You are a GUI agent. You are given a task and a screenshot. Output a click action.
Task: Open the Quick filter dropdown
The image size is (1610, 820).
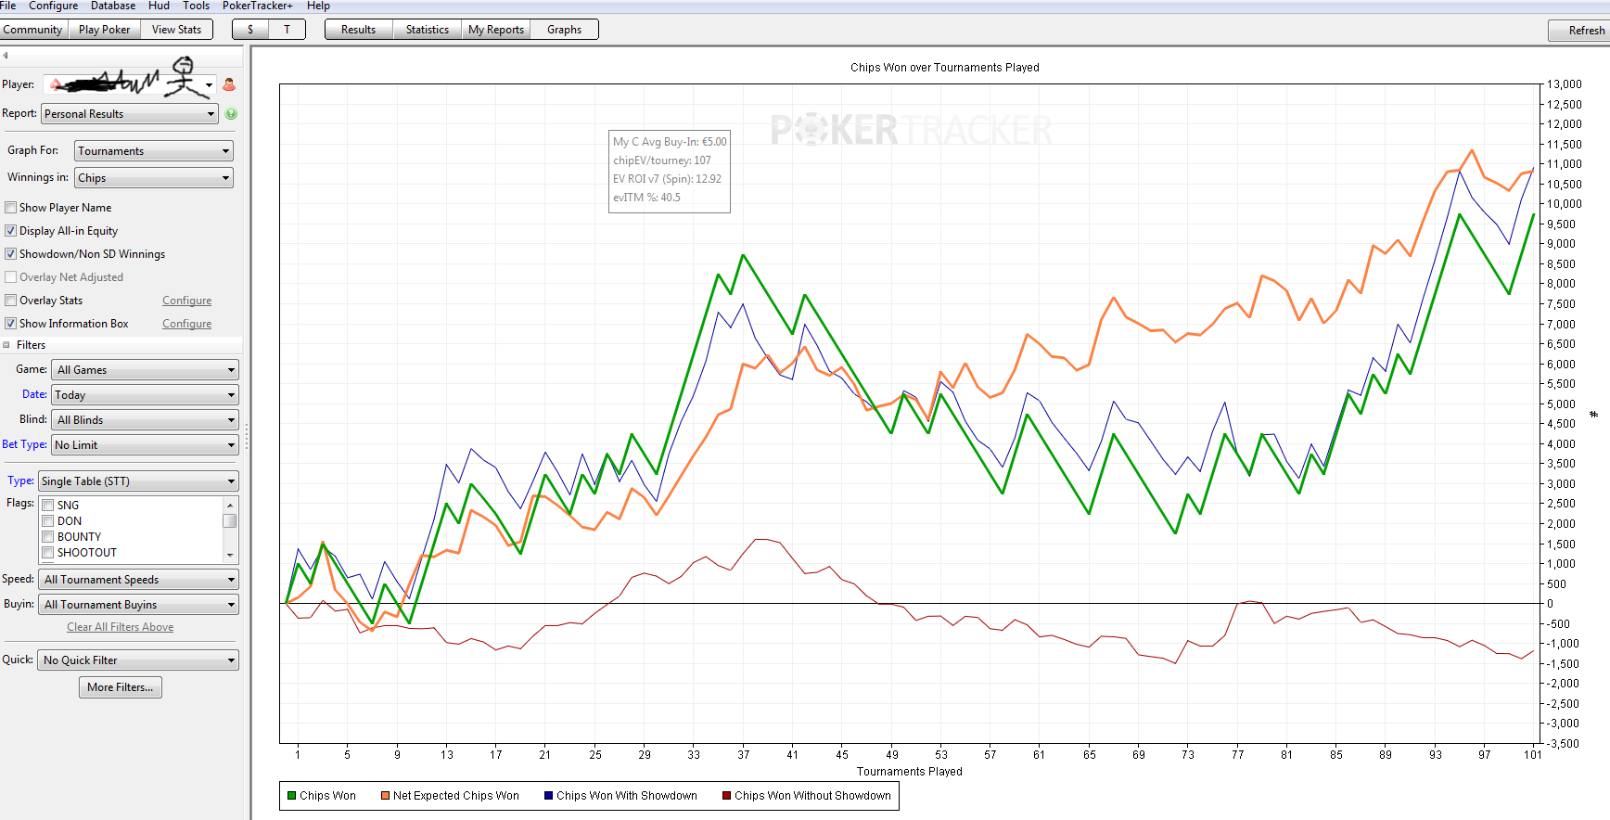click(138, 660)
